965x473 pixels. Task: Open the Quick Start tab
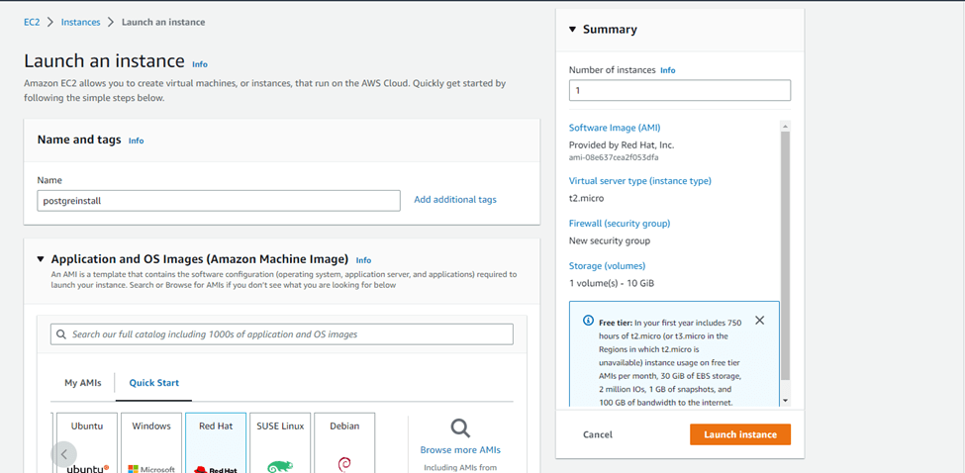(153, 383)
